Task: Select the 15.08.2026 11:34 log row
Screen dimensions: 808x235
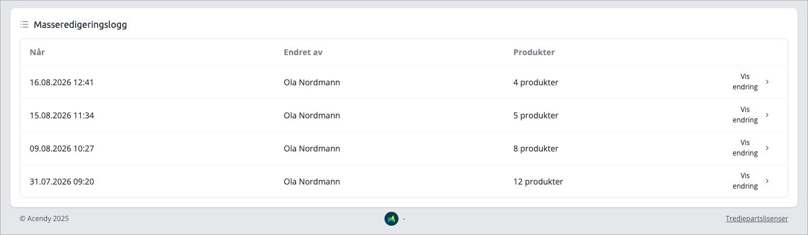Action: pos(404,115)
